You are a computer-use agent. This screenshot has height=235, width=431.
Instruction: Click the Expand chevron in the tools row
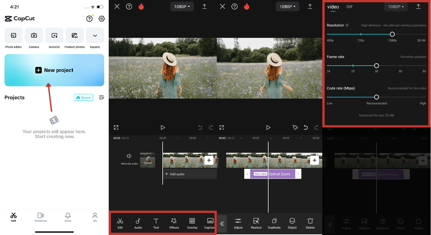95,36
